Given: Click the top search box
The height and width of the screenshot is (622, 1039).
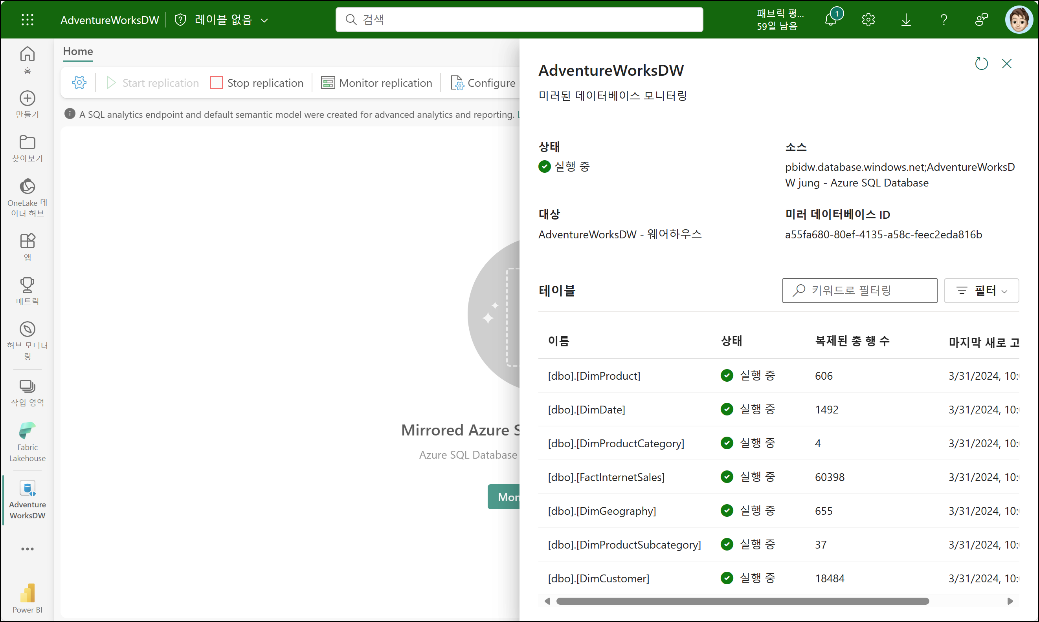Looking at the screenshot, I should [519, 20].
